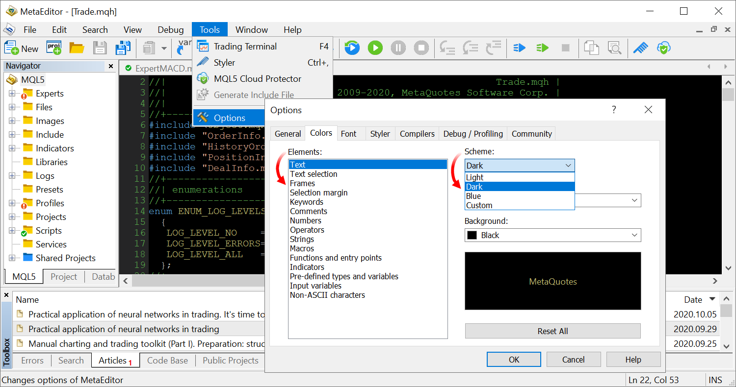Pause debugging with the pause icon

pyautogui.click(x=398, y=48)
